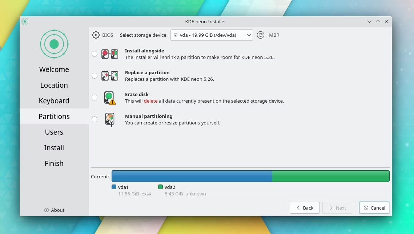The height and width of the screenshot is (234, 414).
Task: Go to the Partitions step in sidebar
Action: click(x=54, y=116)
